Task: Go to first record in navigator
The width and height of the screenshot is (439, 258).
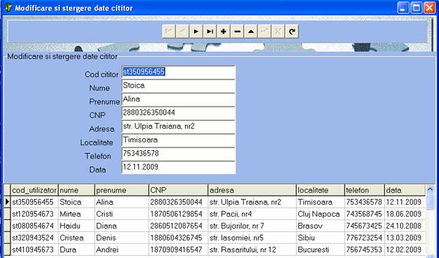Action: click(169, 32)
